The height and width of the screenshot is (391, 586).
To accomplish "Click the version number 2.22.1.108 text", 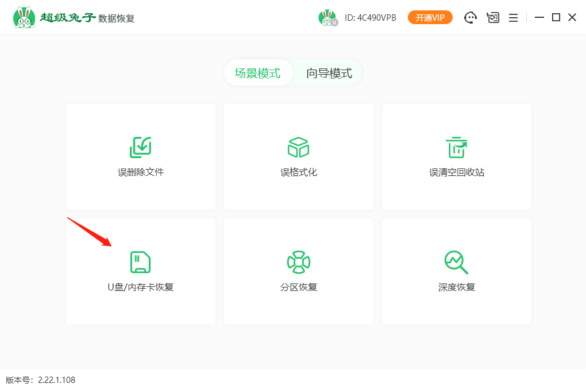I will 56,380.
